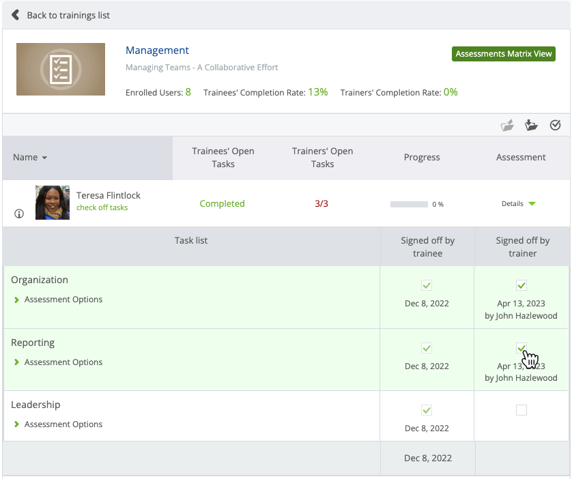572x479 pixels.
Task: Click the import tasks folder icon in toolbar
Action: coord(531,125)
